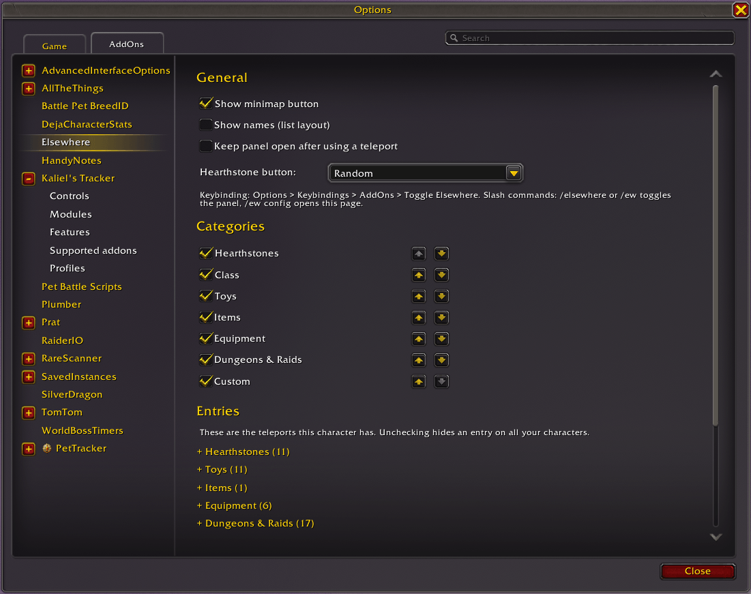This screenshot has height=594, width=751.
Task: Enable Show names (list layout)
Action: 206,125
